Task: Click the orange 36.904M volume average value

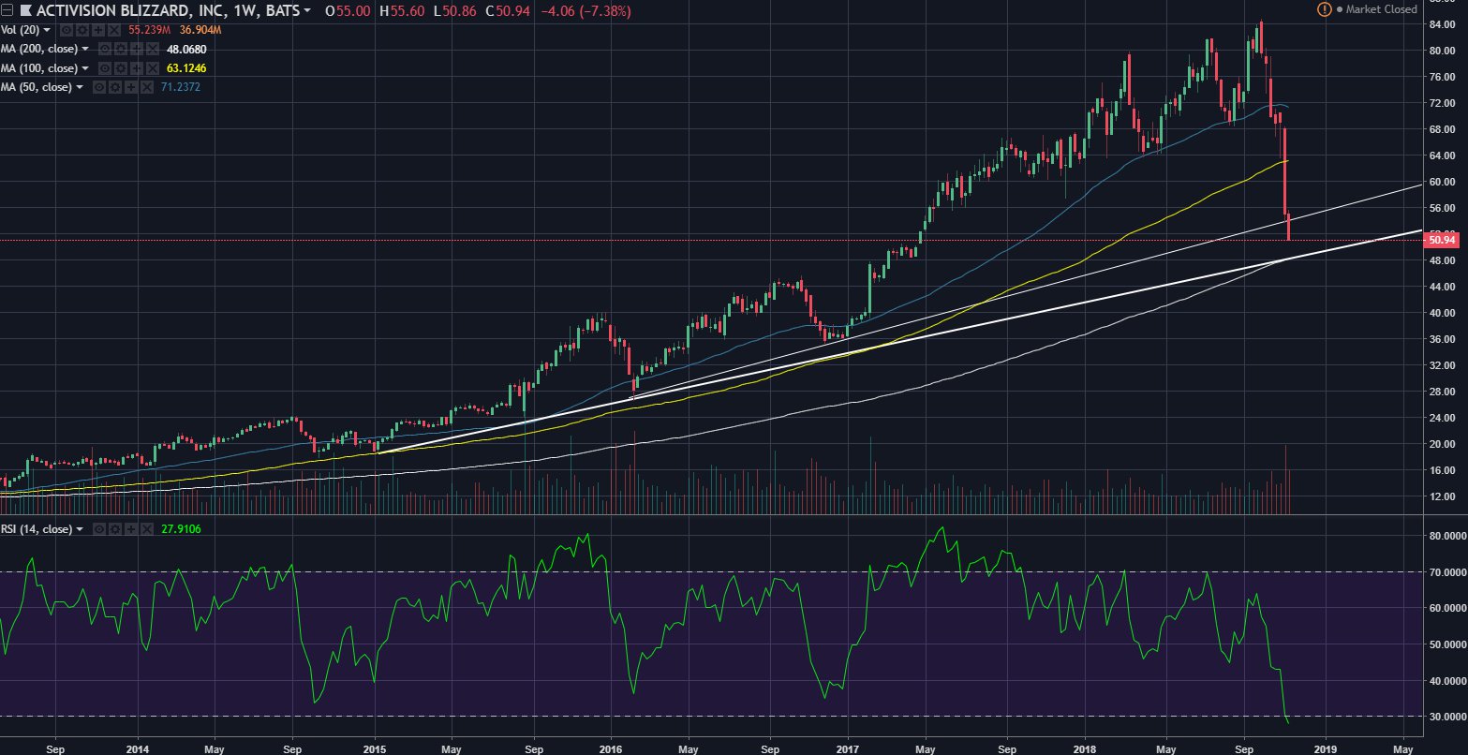Action: click(200, 30)
